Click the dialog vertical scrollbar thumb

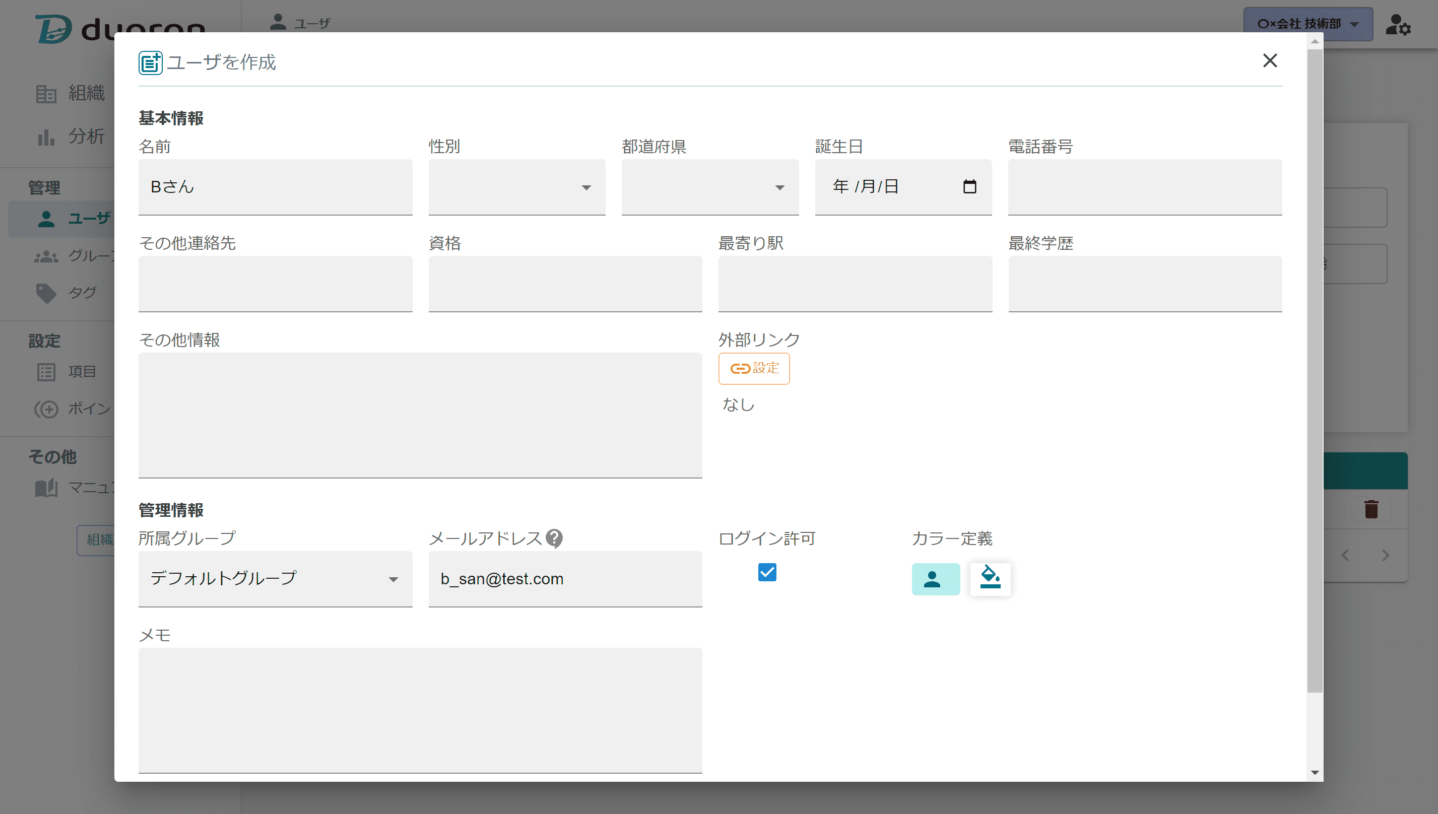click(1315, 370)
